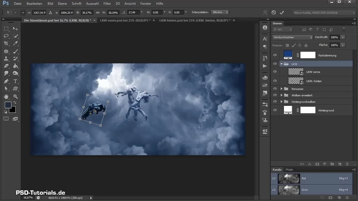Select the Clone Stamp tool

(6, 59)
